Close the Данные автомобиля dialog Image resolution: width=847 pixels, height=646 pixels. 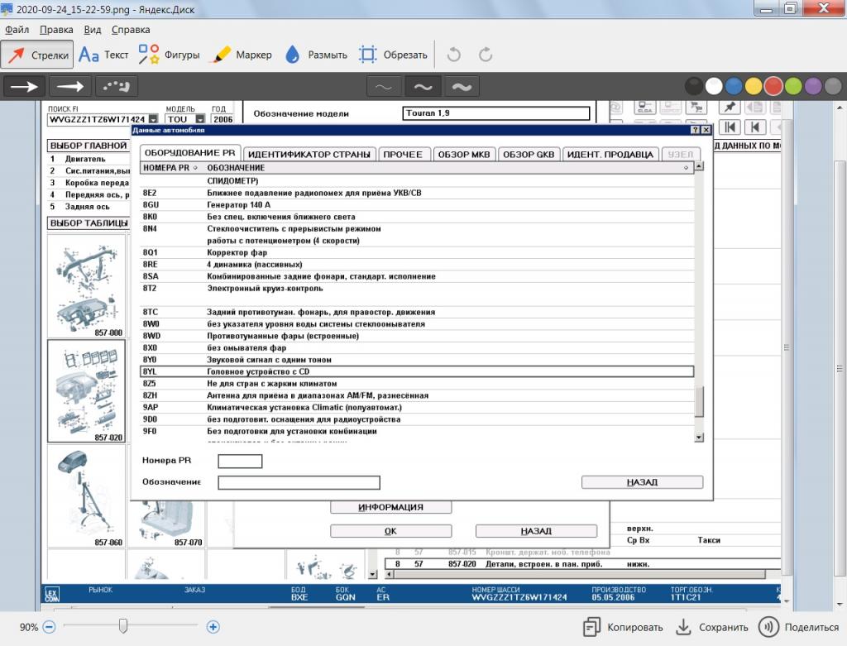706,130
